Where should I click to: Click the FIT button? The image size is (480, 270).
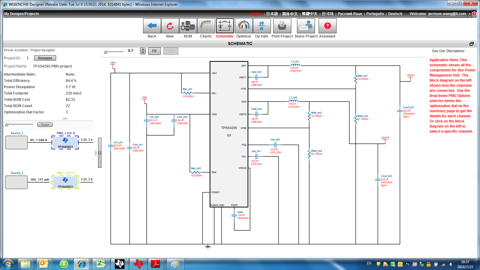pos(154,51)
